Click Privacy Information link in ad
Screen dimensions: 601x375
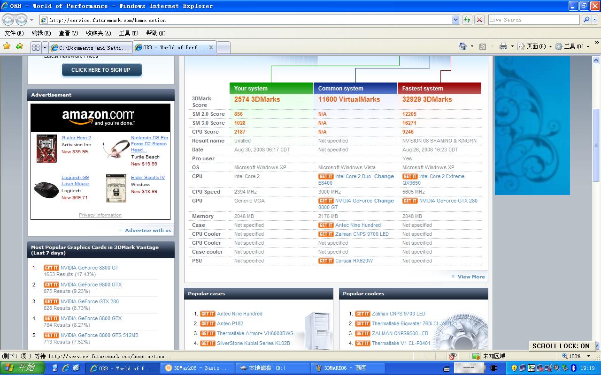coord(100,215)
